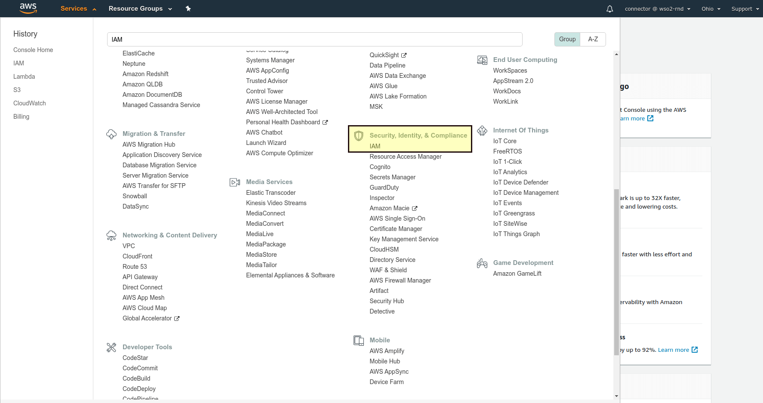Open AWS Migration Hub

149,145
